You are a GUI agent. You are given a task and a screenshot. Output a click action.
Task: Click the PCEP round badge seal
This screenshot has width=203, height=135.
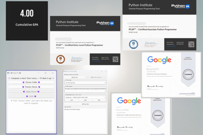60,59
